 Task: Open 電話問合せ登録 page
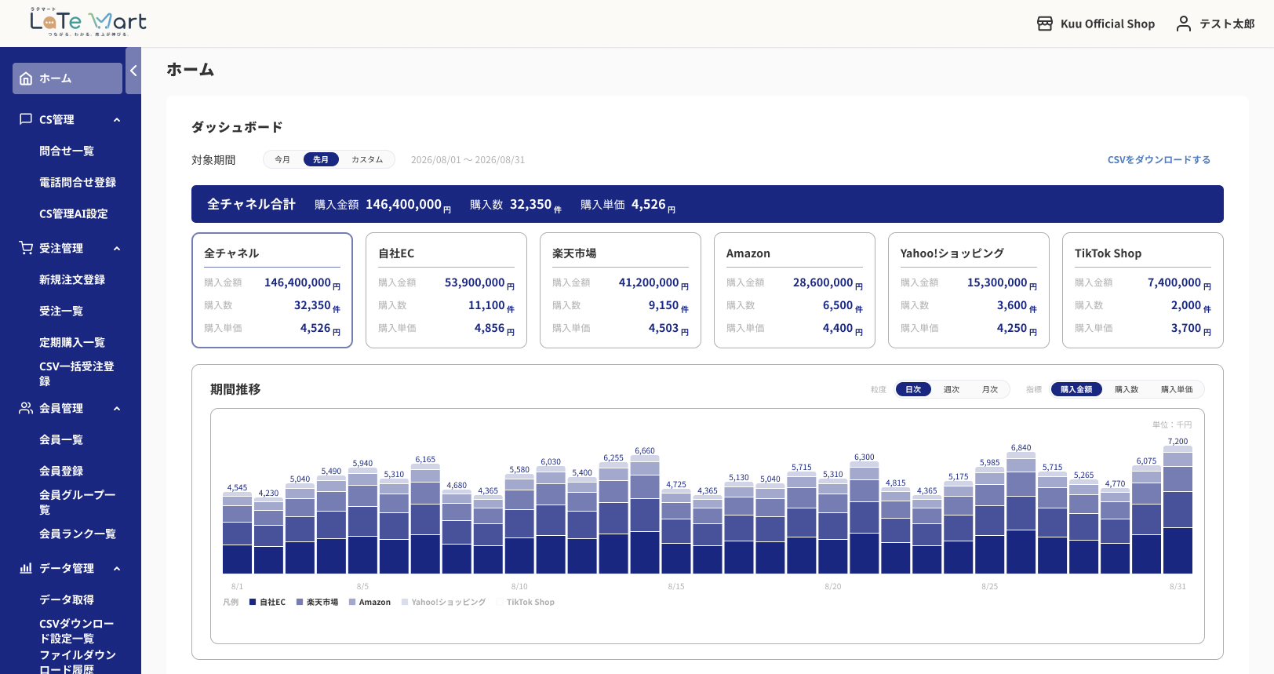tap(78, 182)
